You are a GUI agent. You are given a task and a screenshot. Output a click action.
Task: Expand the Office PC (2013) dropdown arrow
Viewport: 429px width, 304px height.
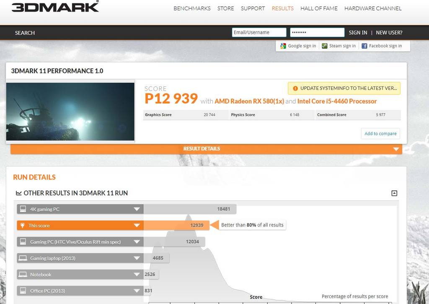pyautogui.click(x=137, y=291)
